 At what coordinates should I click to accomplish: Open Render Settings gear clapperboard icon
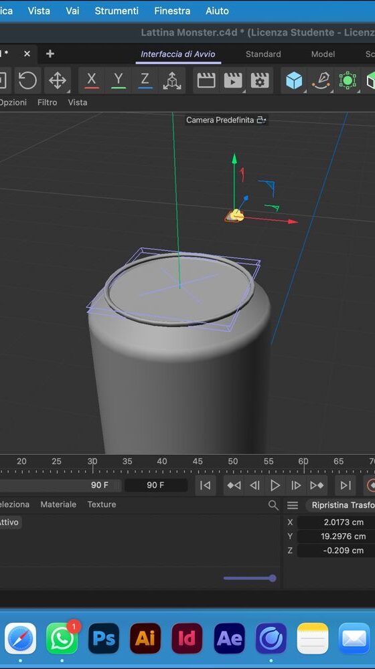pos(260,80)
